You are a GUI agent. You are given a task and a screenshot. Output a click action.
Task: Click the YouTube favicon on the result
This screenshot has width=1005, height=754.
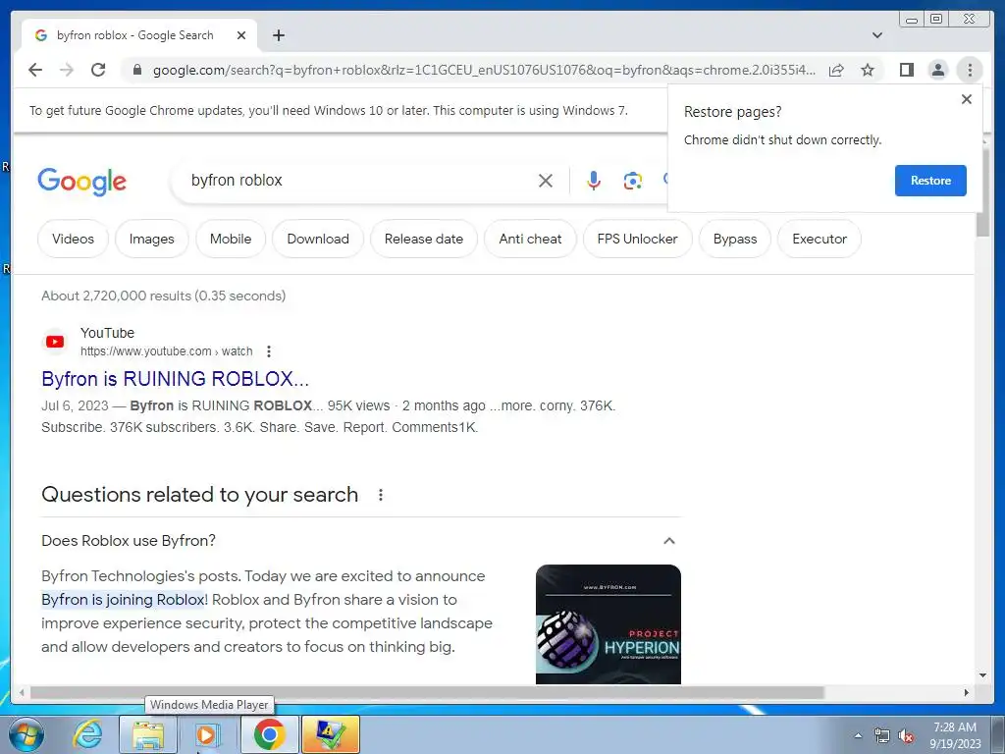click(x=55, y=342)
